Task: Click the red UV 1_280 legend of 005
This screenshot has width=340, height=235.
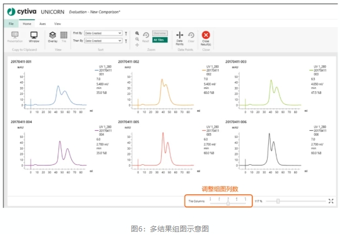Action: (x=211, y=131)
